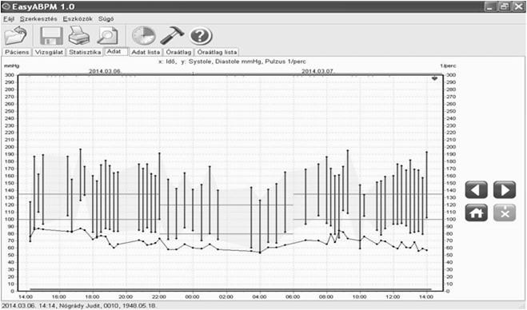Image resolution: width=527 pixels, height=310 pixels.
Task: Switch to the Páciens tab
Action: (x=18, y=52)
